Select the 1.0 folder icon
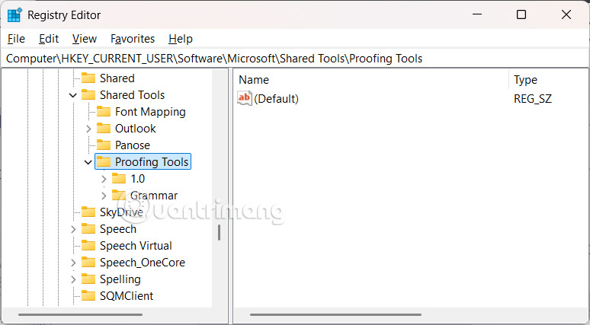Viewport: 590px width, 325px height. tap(119, 178)
